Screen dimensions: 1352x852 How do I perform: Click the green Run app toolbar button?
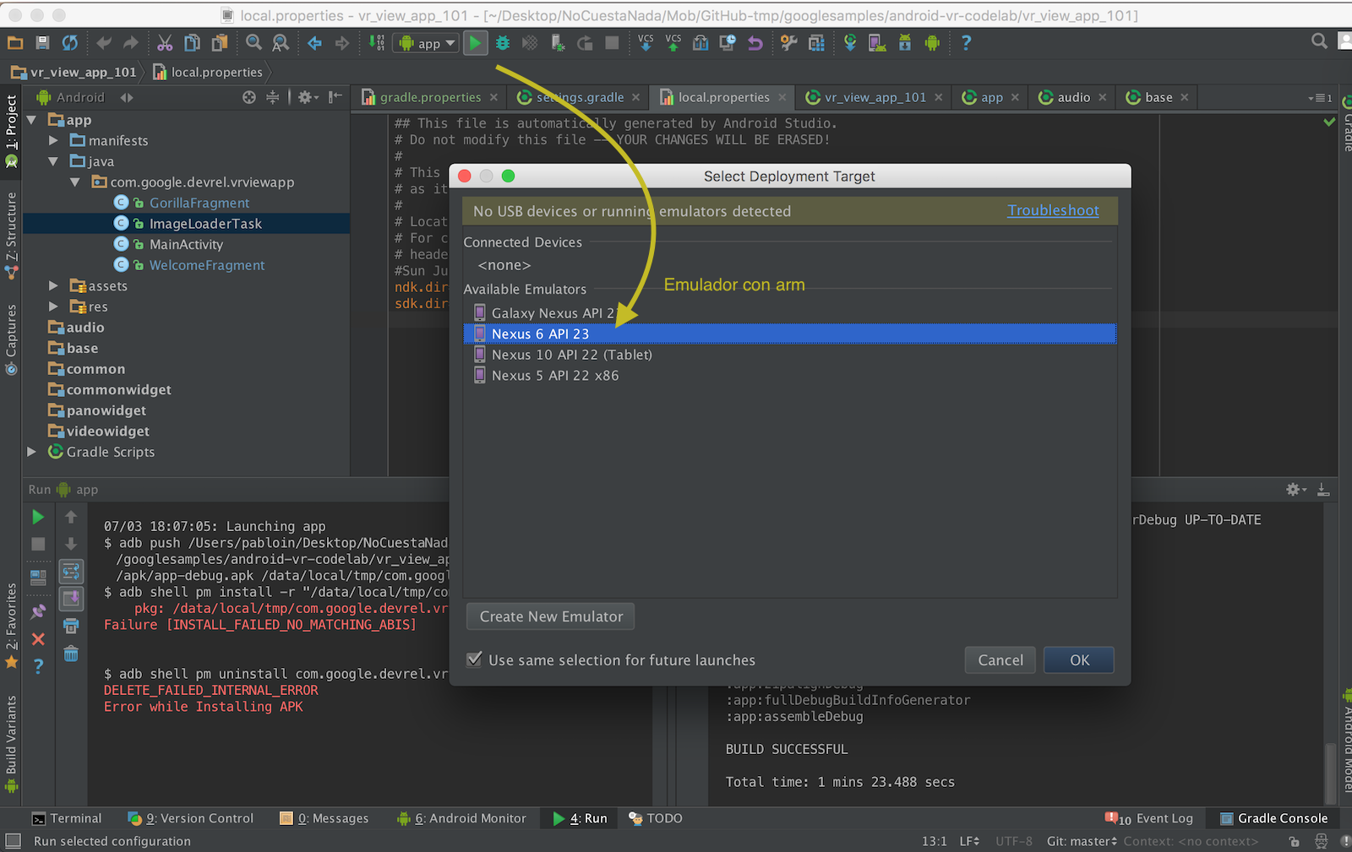click(x=476, y=42)
